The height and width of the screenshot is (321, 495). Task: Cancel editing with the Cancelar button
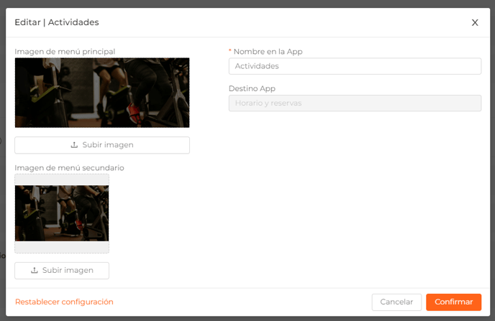tap(396, 302)
